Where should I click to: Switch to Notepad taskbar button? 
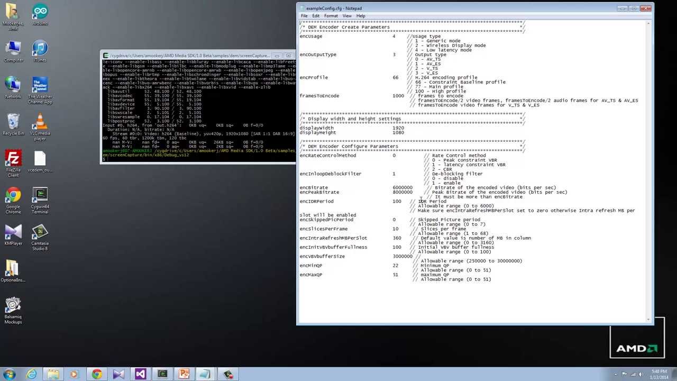click(x=205, y=374)
